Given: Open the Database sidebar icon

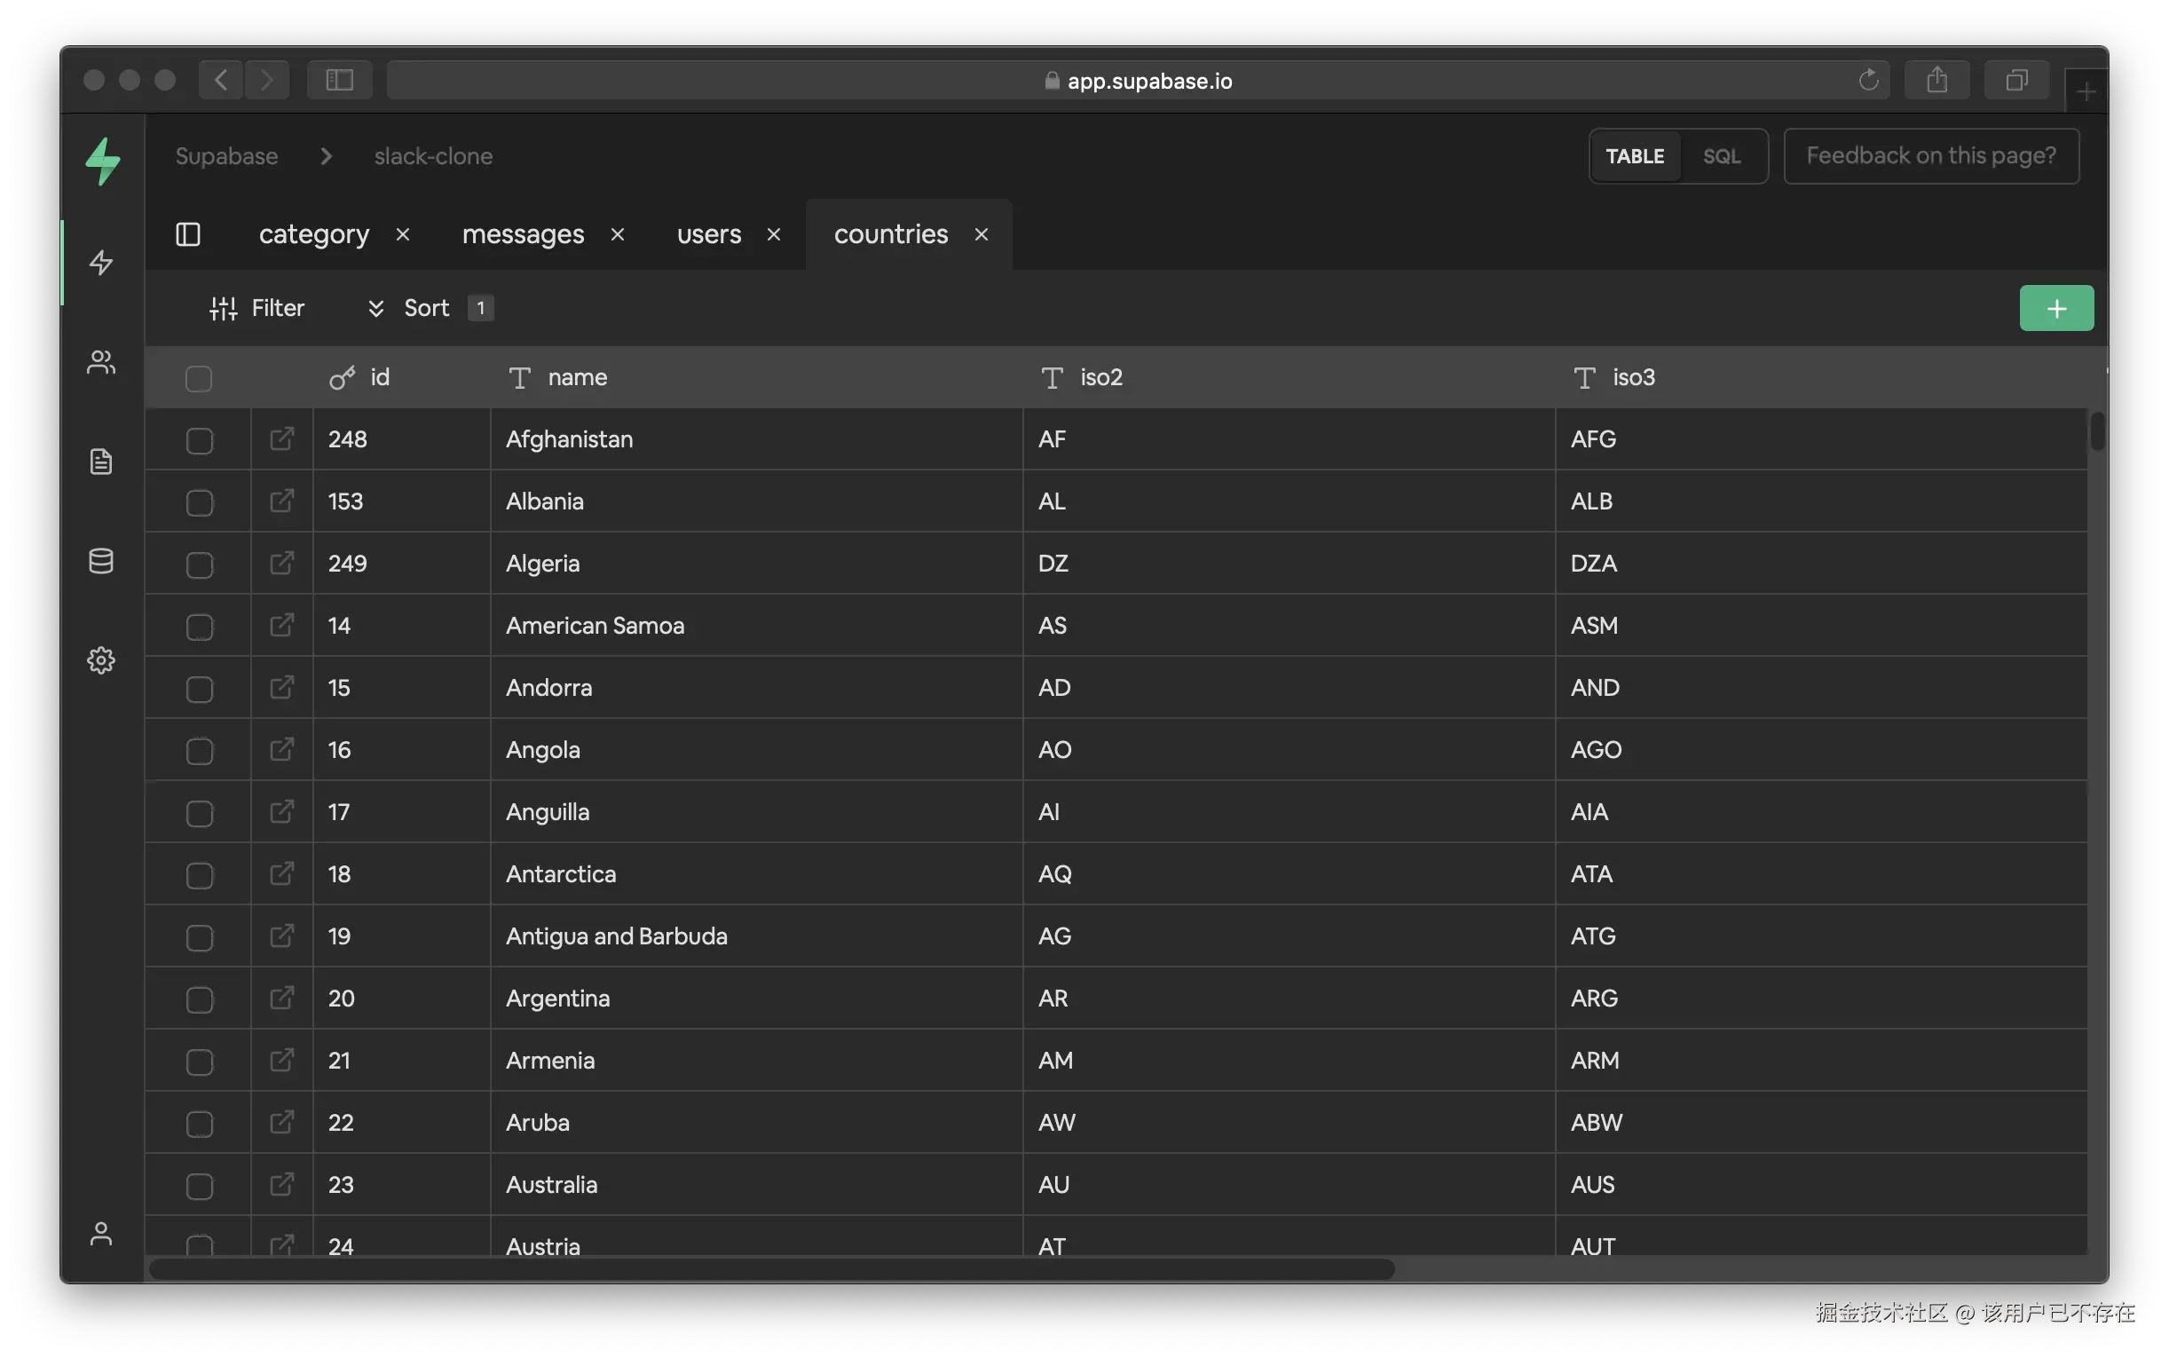Looking at the screenshot, I should point(100,561).
